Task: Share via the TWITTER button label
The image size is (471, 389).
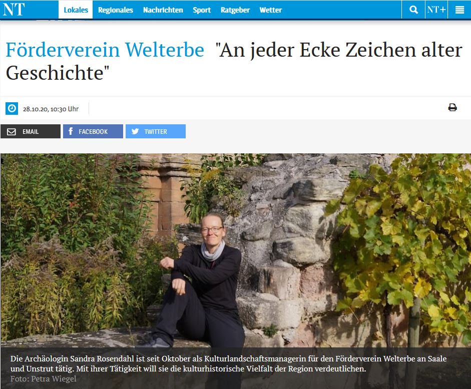Action: [156, 132]
